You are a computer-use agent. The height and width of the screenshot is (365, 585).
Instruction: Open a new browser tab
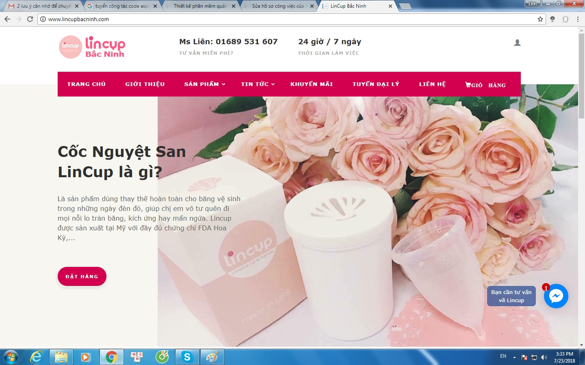pos(405,6)
